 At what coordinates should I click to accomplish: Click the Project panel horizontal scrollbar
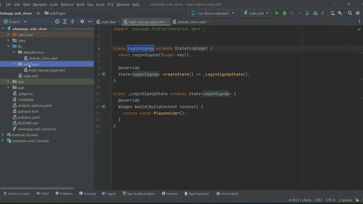pos(37,188)
